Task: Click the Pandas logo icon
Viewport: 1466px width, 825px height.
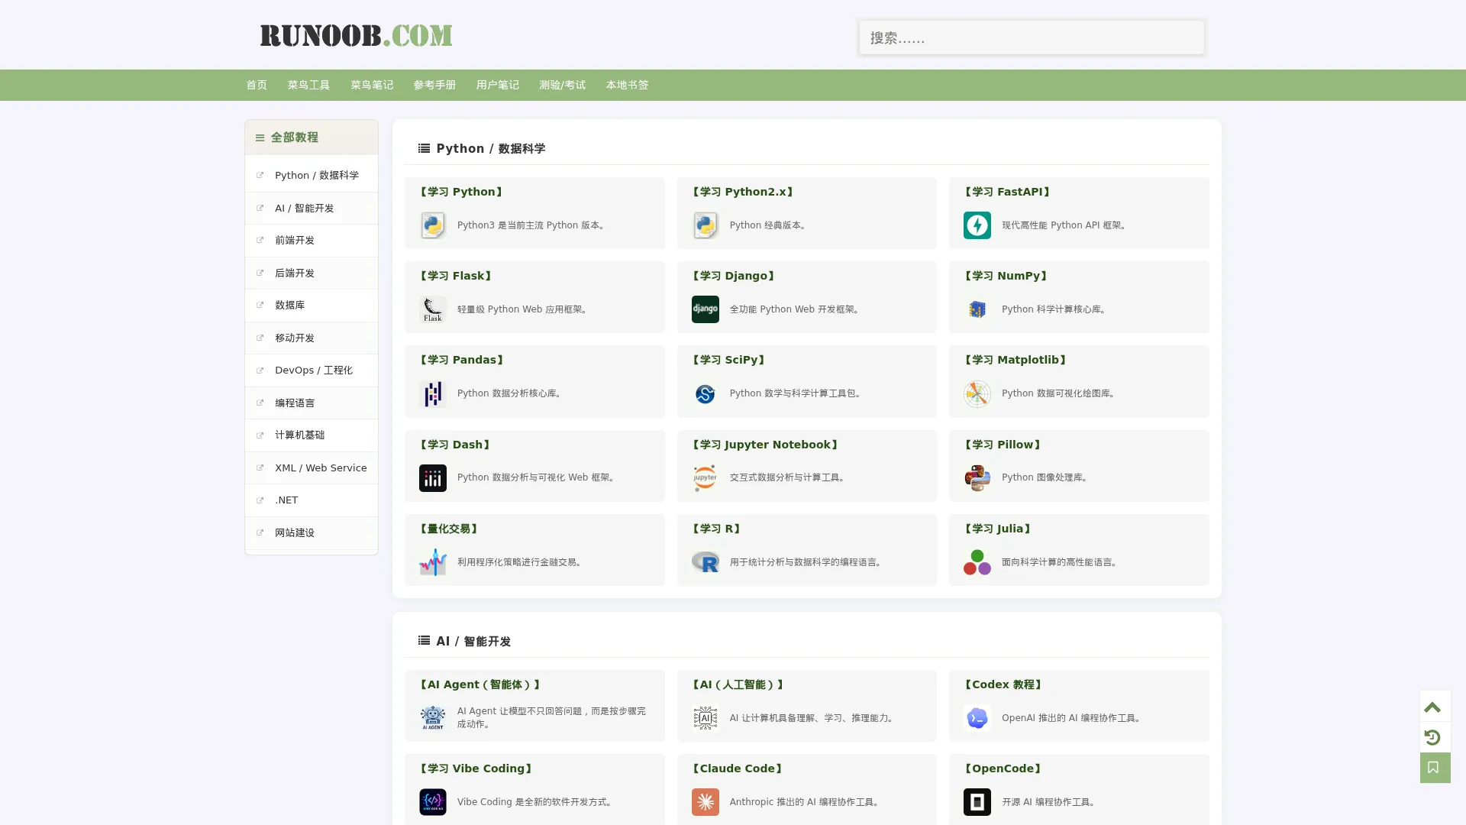Action: 433,393
